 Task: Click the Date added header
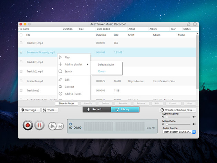pos(103,29)
